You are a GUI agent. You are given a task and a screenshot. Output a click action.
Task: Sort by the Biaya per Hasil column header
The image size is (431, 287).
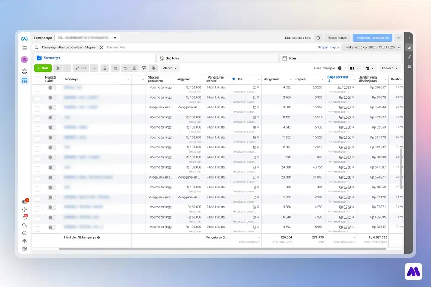point(338,77)
